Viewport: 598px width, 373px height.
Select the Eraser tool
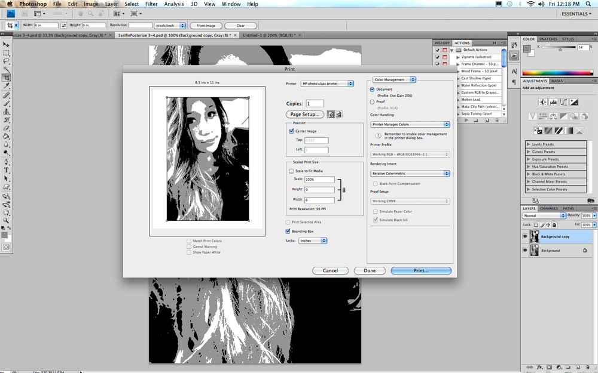tap(6, 128)
